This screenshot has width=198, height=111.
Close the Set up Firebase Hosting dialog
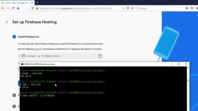tap(7, 22)
